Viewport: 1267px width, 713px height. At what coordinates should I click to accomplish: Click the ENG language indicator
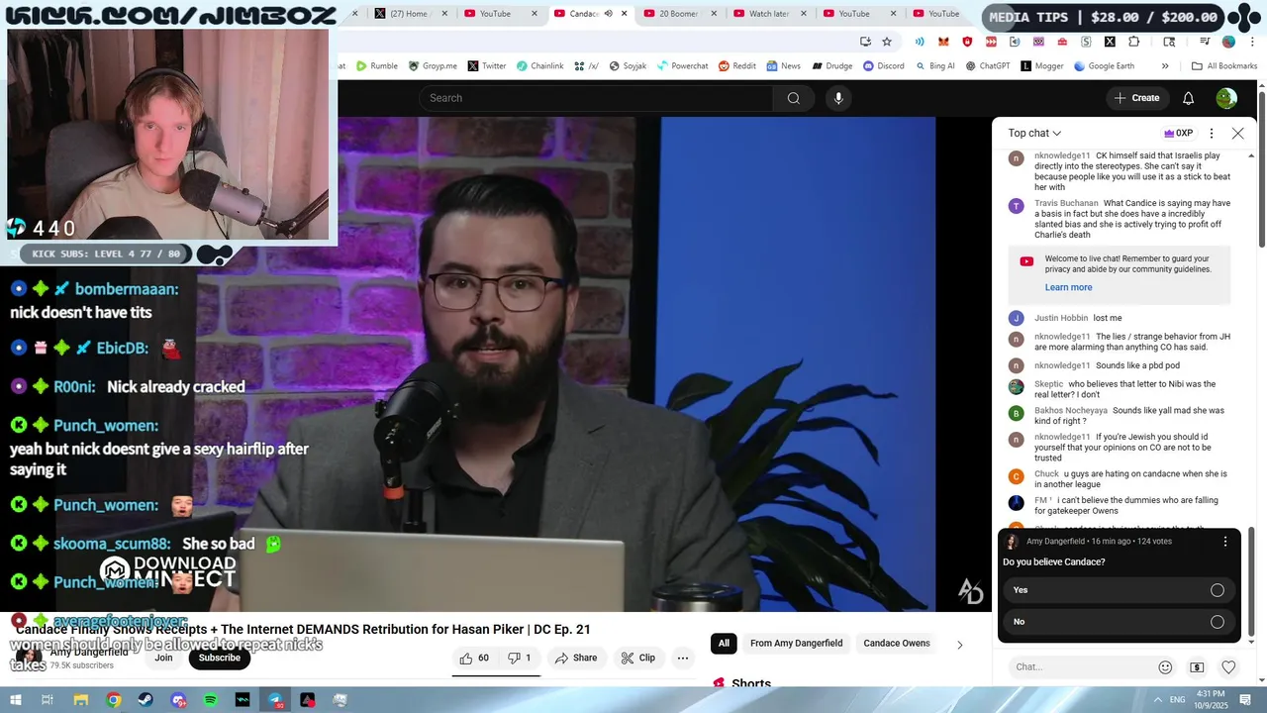pos(1178,700)
